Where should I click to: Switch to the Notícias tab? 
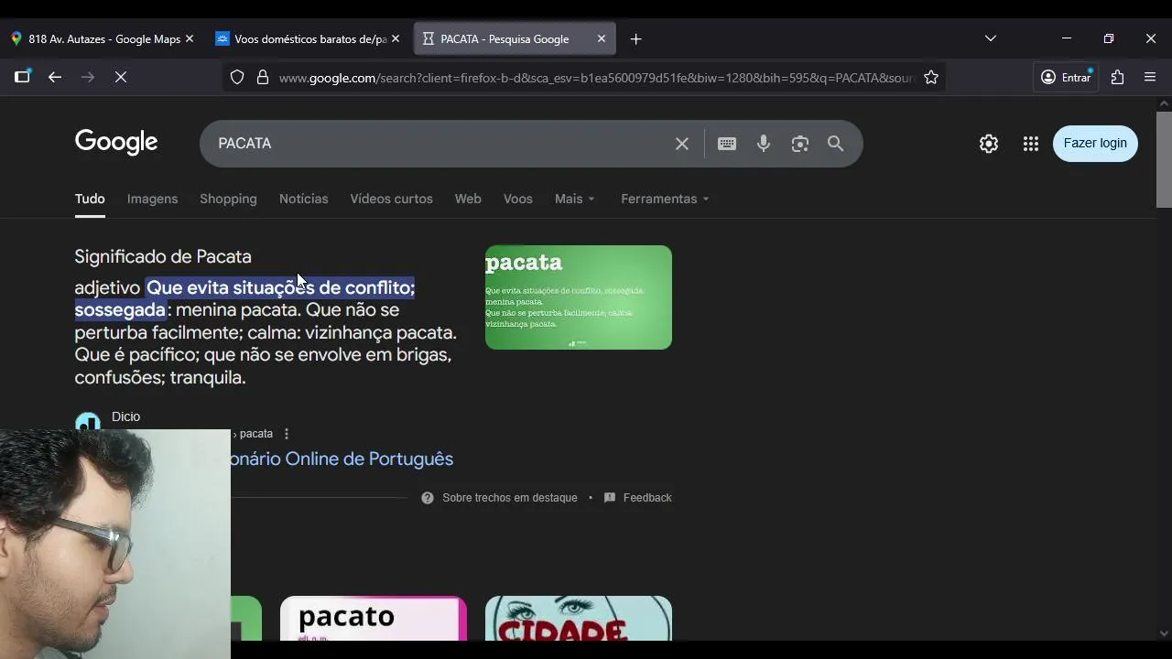303,199
